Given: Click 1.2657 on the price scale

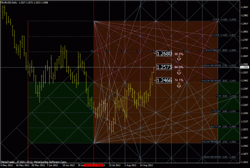Looking at the screenshot, I should click(245, 56).
